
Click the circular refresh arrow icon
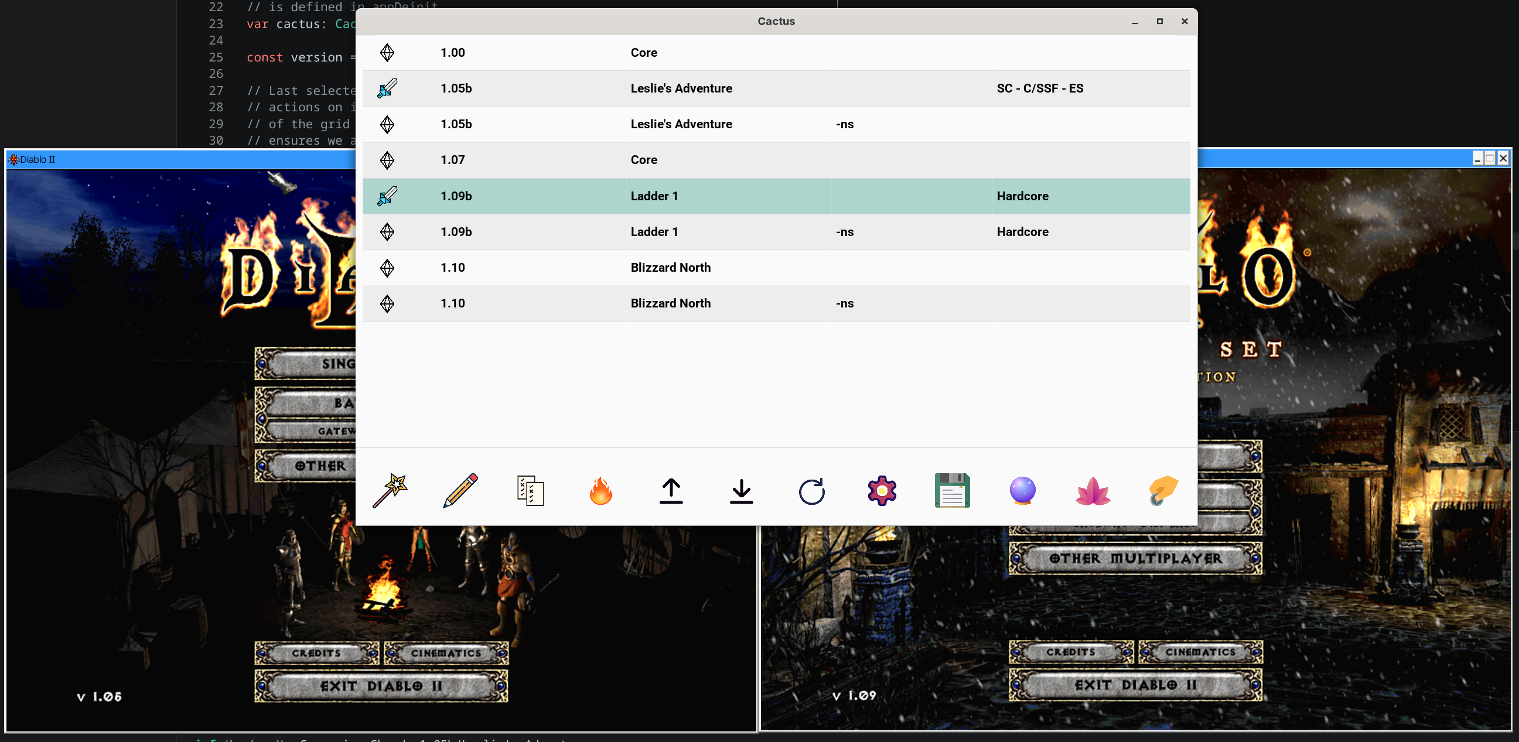pyautogui.click(x=811, y=491)
